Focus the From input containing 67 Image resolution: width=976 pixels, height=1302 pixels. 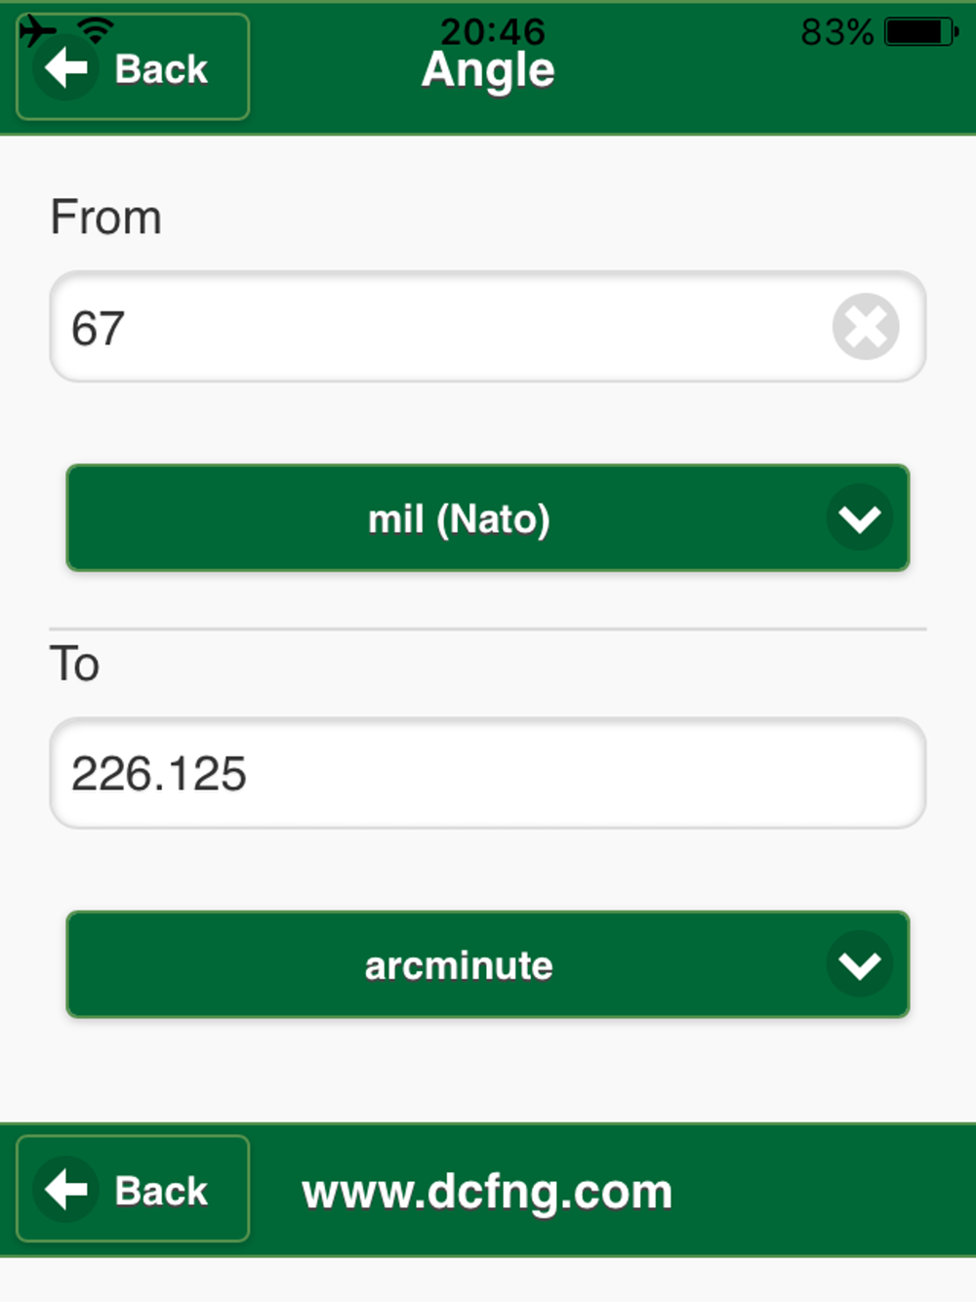coord(488,326)
